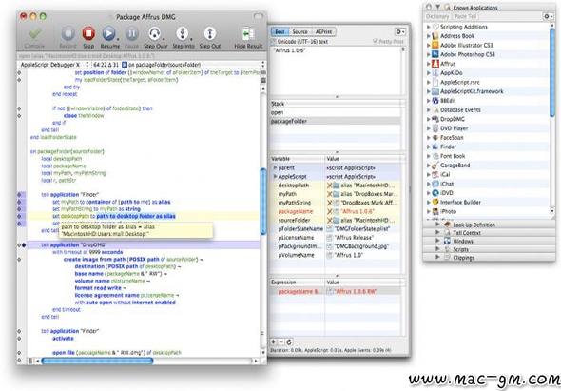Click the BBEdit application icon
Image resolution: width=561 pixels, height=391 pixels.
435,101
